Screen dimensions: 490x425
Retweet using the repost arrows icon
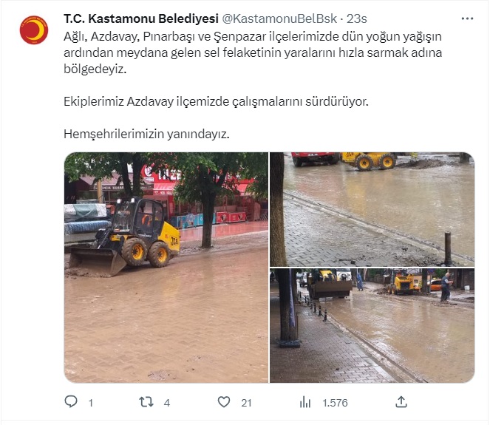[146, 402]
